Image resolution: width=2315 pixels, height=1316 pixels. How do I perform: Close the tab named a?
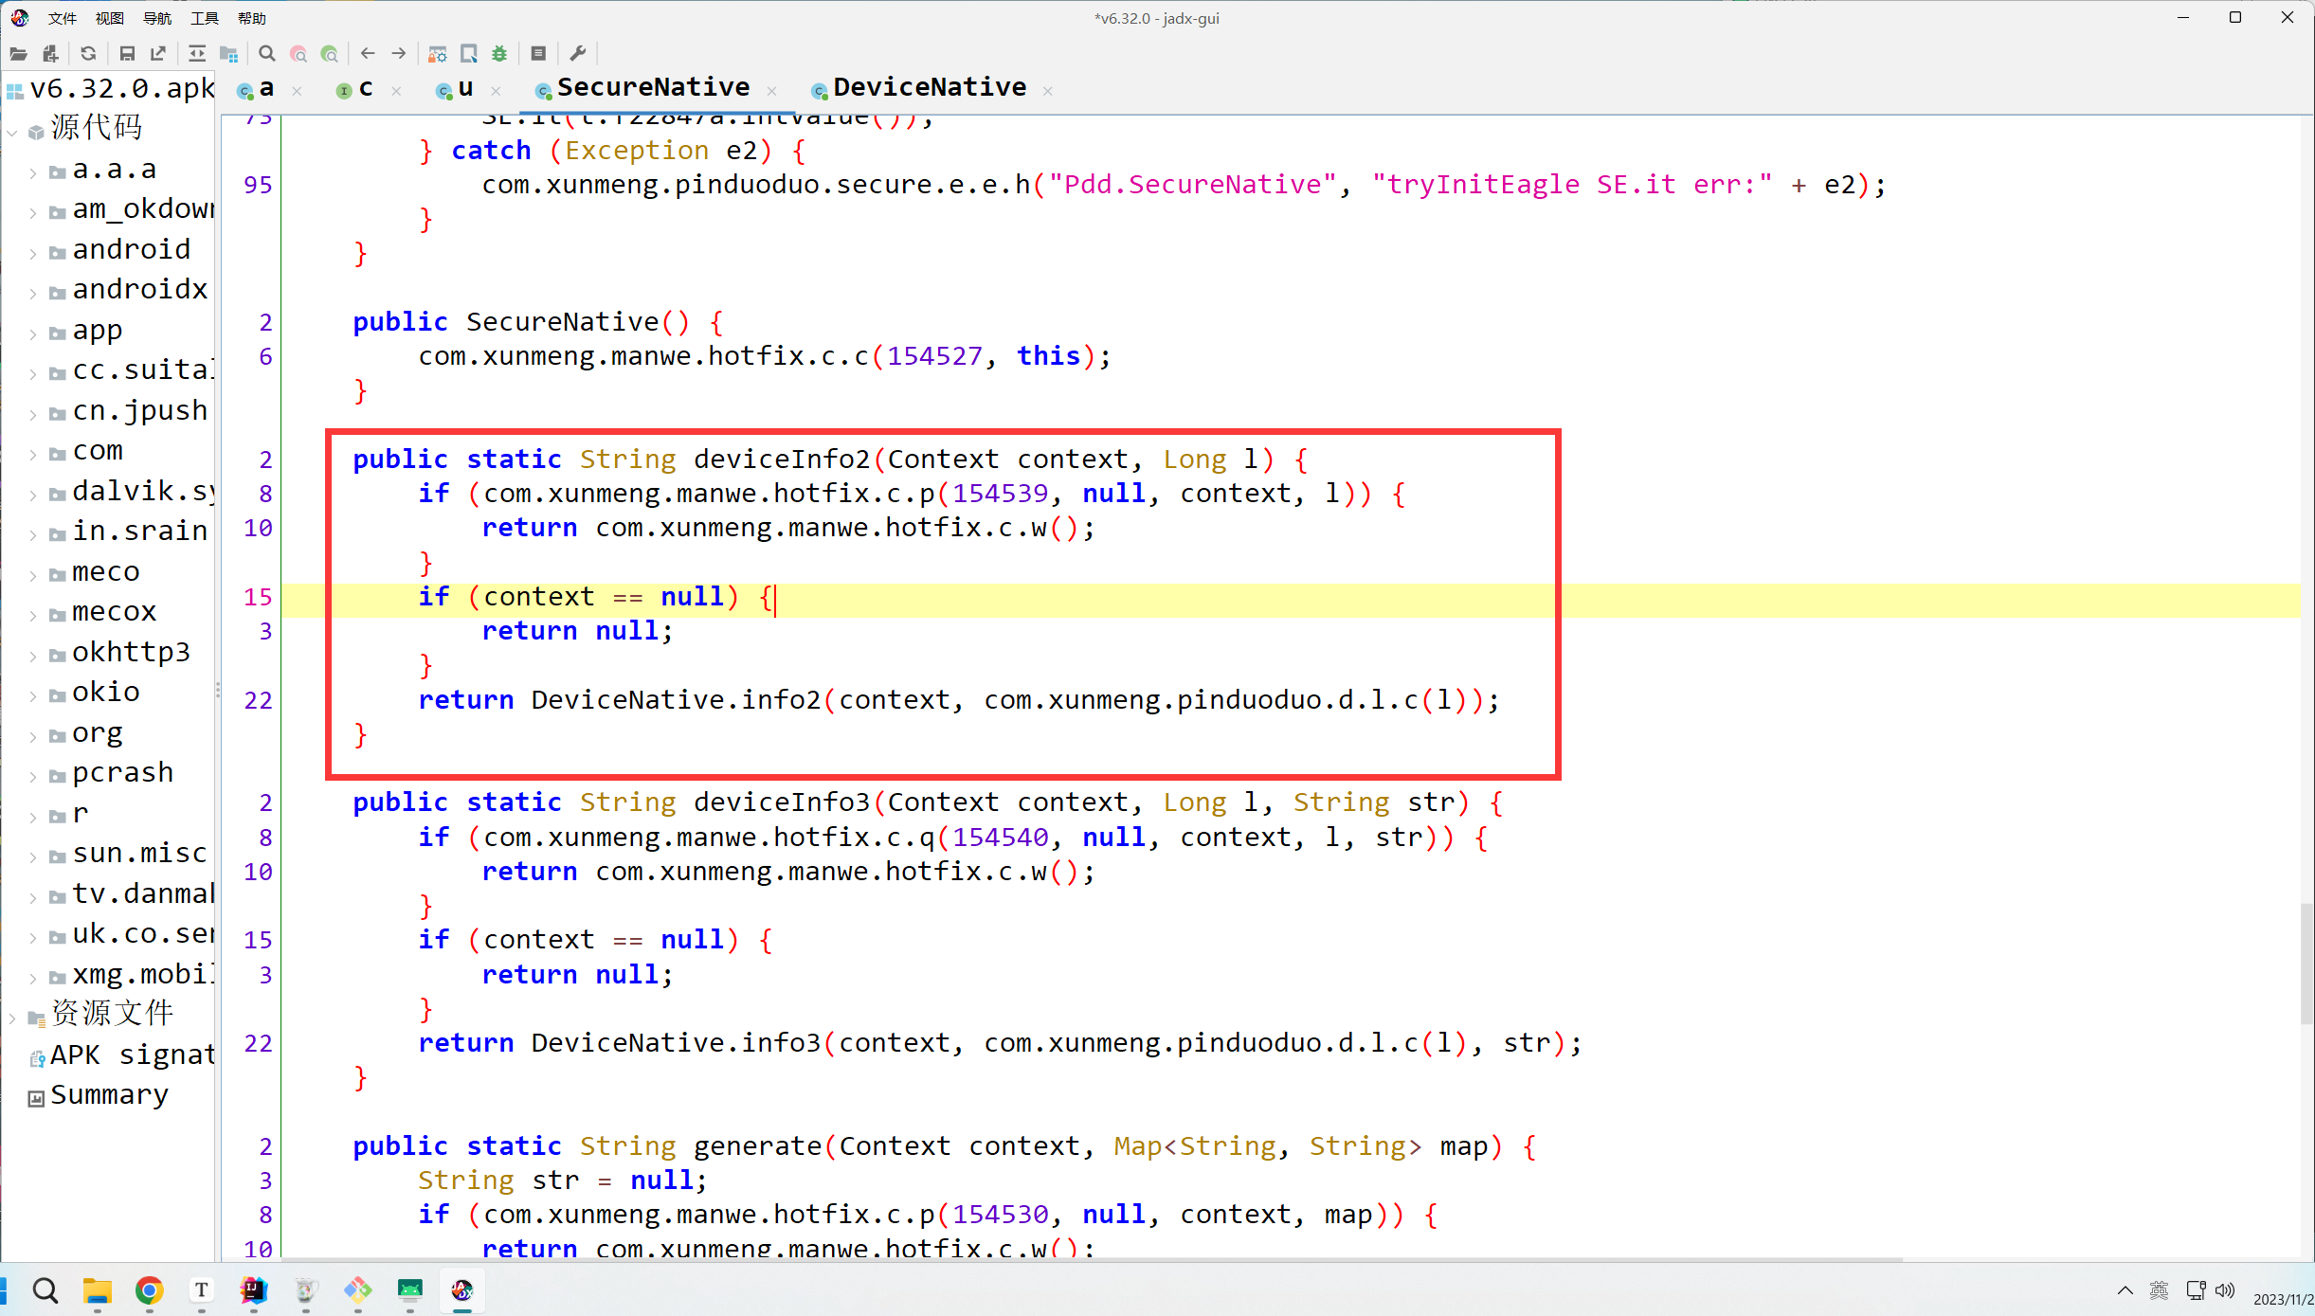click(x=298, y=91)
